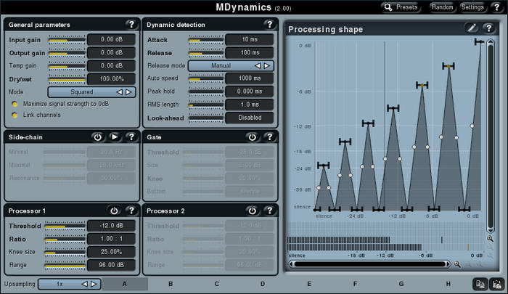Click the horizontal scrollbar right arrow
Image resolution: width=508 pixels, height=294 pixels.
click(x=448, y=264)
